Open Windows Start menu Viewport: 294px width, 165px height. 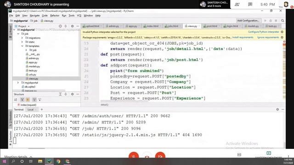coord(4,161)
